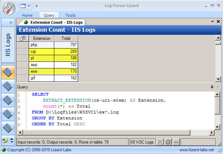Image resolution: width=223 pixels, height=154 pixels.
Task: Click the IIS W3C Logs input format box
Action: click(142, 142)
